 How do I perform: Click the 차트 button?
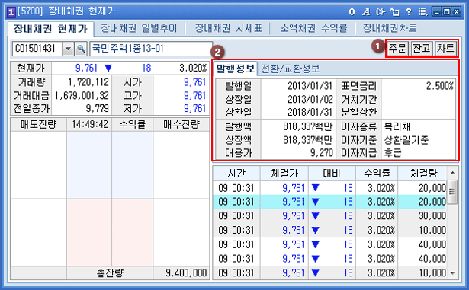point(445,49)
